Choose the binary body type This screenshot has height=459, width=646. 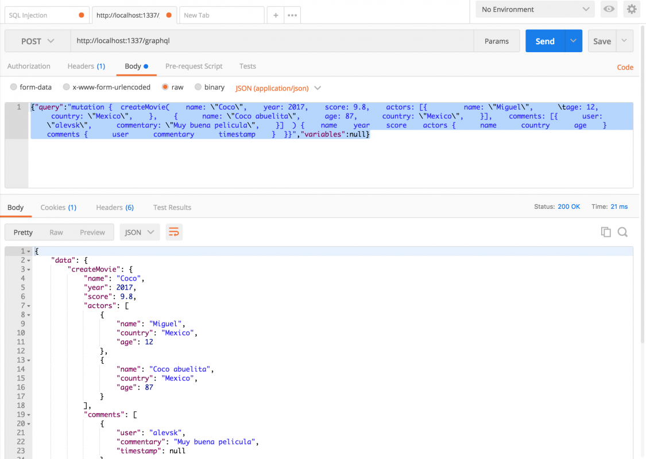pos(198,87)
